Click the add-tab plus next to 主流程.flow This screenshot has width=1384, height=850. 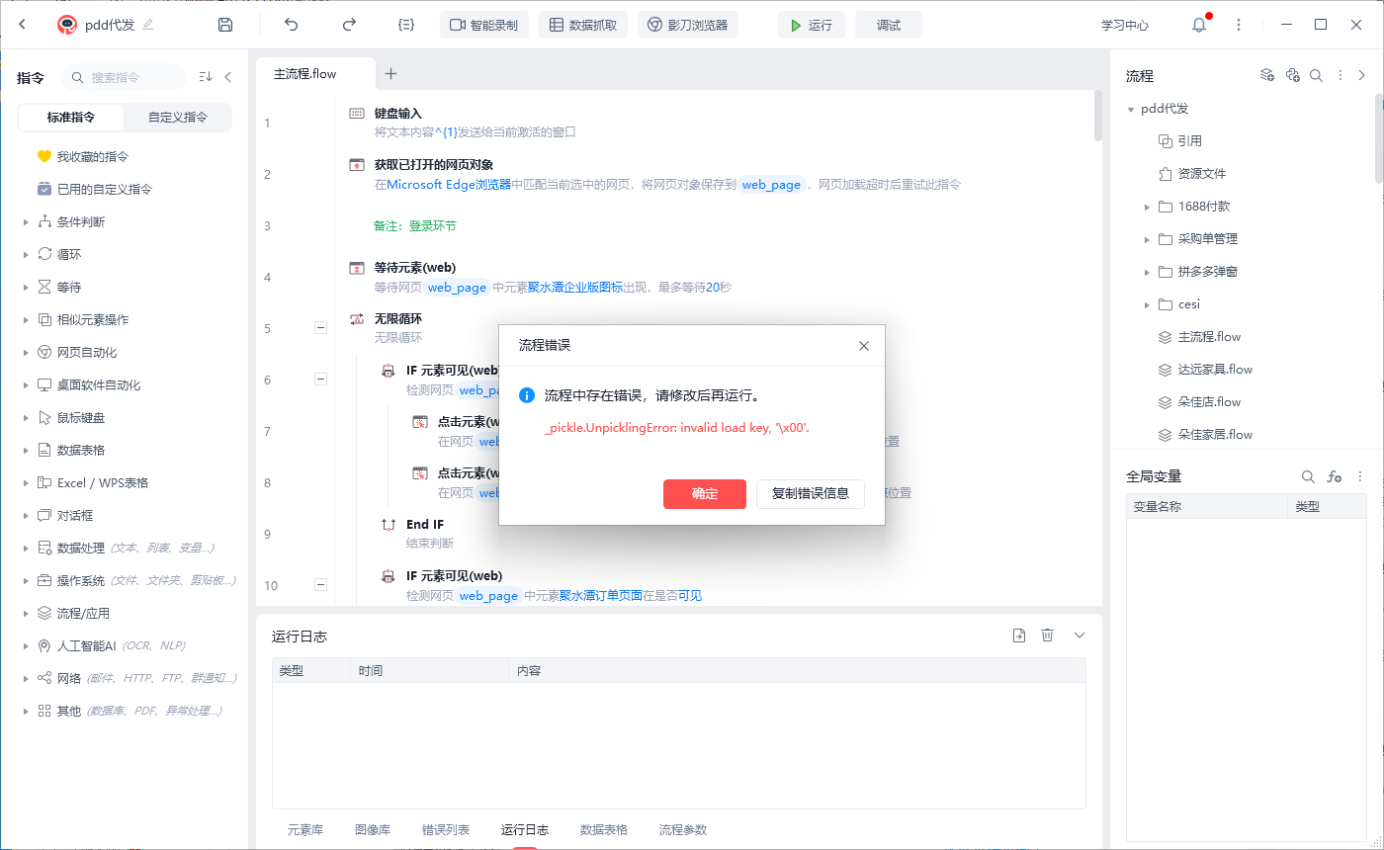tap(390, 73)
